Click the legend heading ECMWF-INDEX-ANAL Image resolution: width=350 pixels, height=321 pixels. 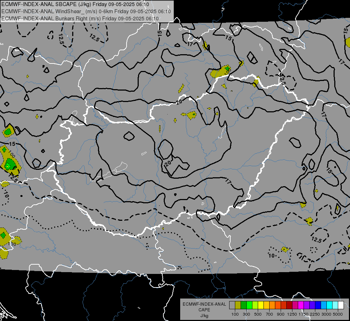pyautogui.click(x=204, y=304)
